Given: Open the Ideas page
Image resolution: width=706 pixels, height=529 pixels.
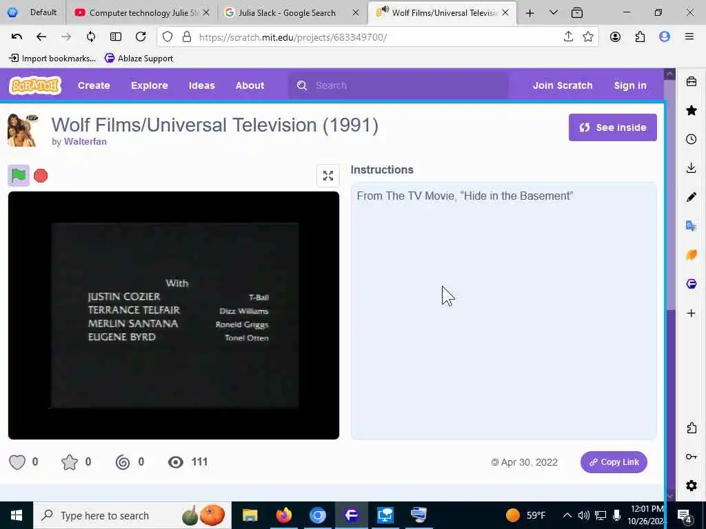Looking at the screenshot, I should (x=202, y=85).
